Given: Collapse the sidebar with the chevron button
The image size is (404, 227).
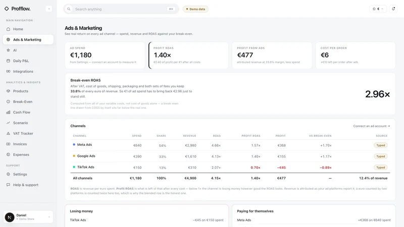Looking at the screenshot, I should tap(48, 9).
